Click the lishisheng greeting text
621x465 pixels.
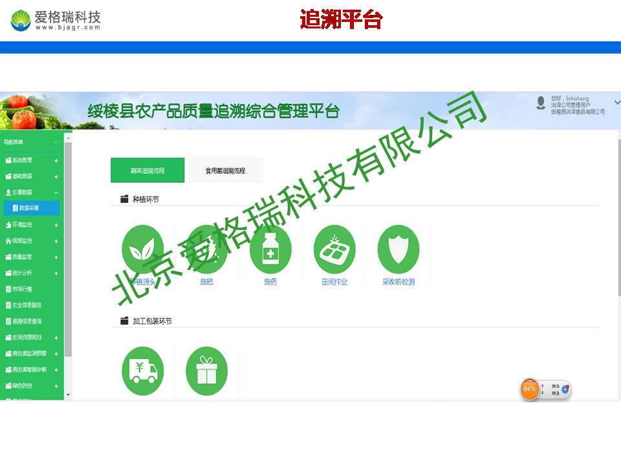click(x=570, y=98)
